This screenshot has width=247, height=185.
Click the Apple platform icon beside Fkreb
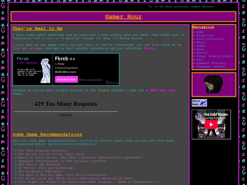(x=74, y=59)
